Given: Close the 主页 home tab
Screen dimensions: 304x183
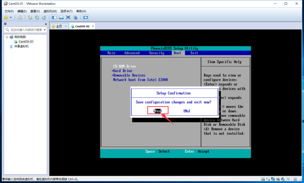Looking at the screenshot, I should pyautogui.click(x=66, y=26).
